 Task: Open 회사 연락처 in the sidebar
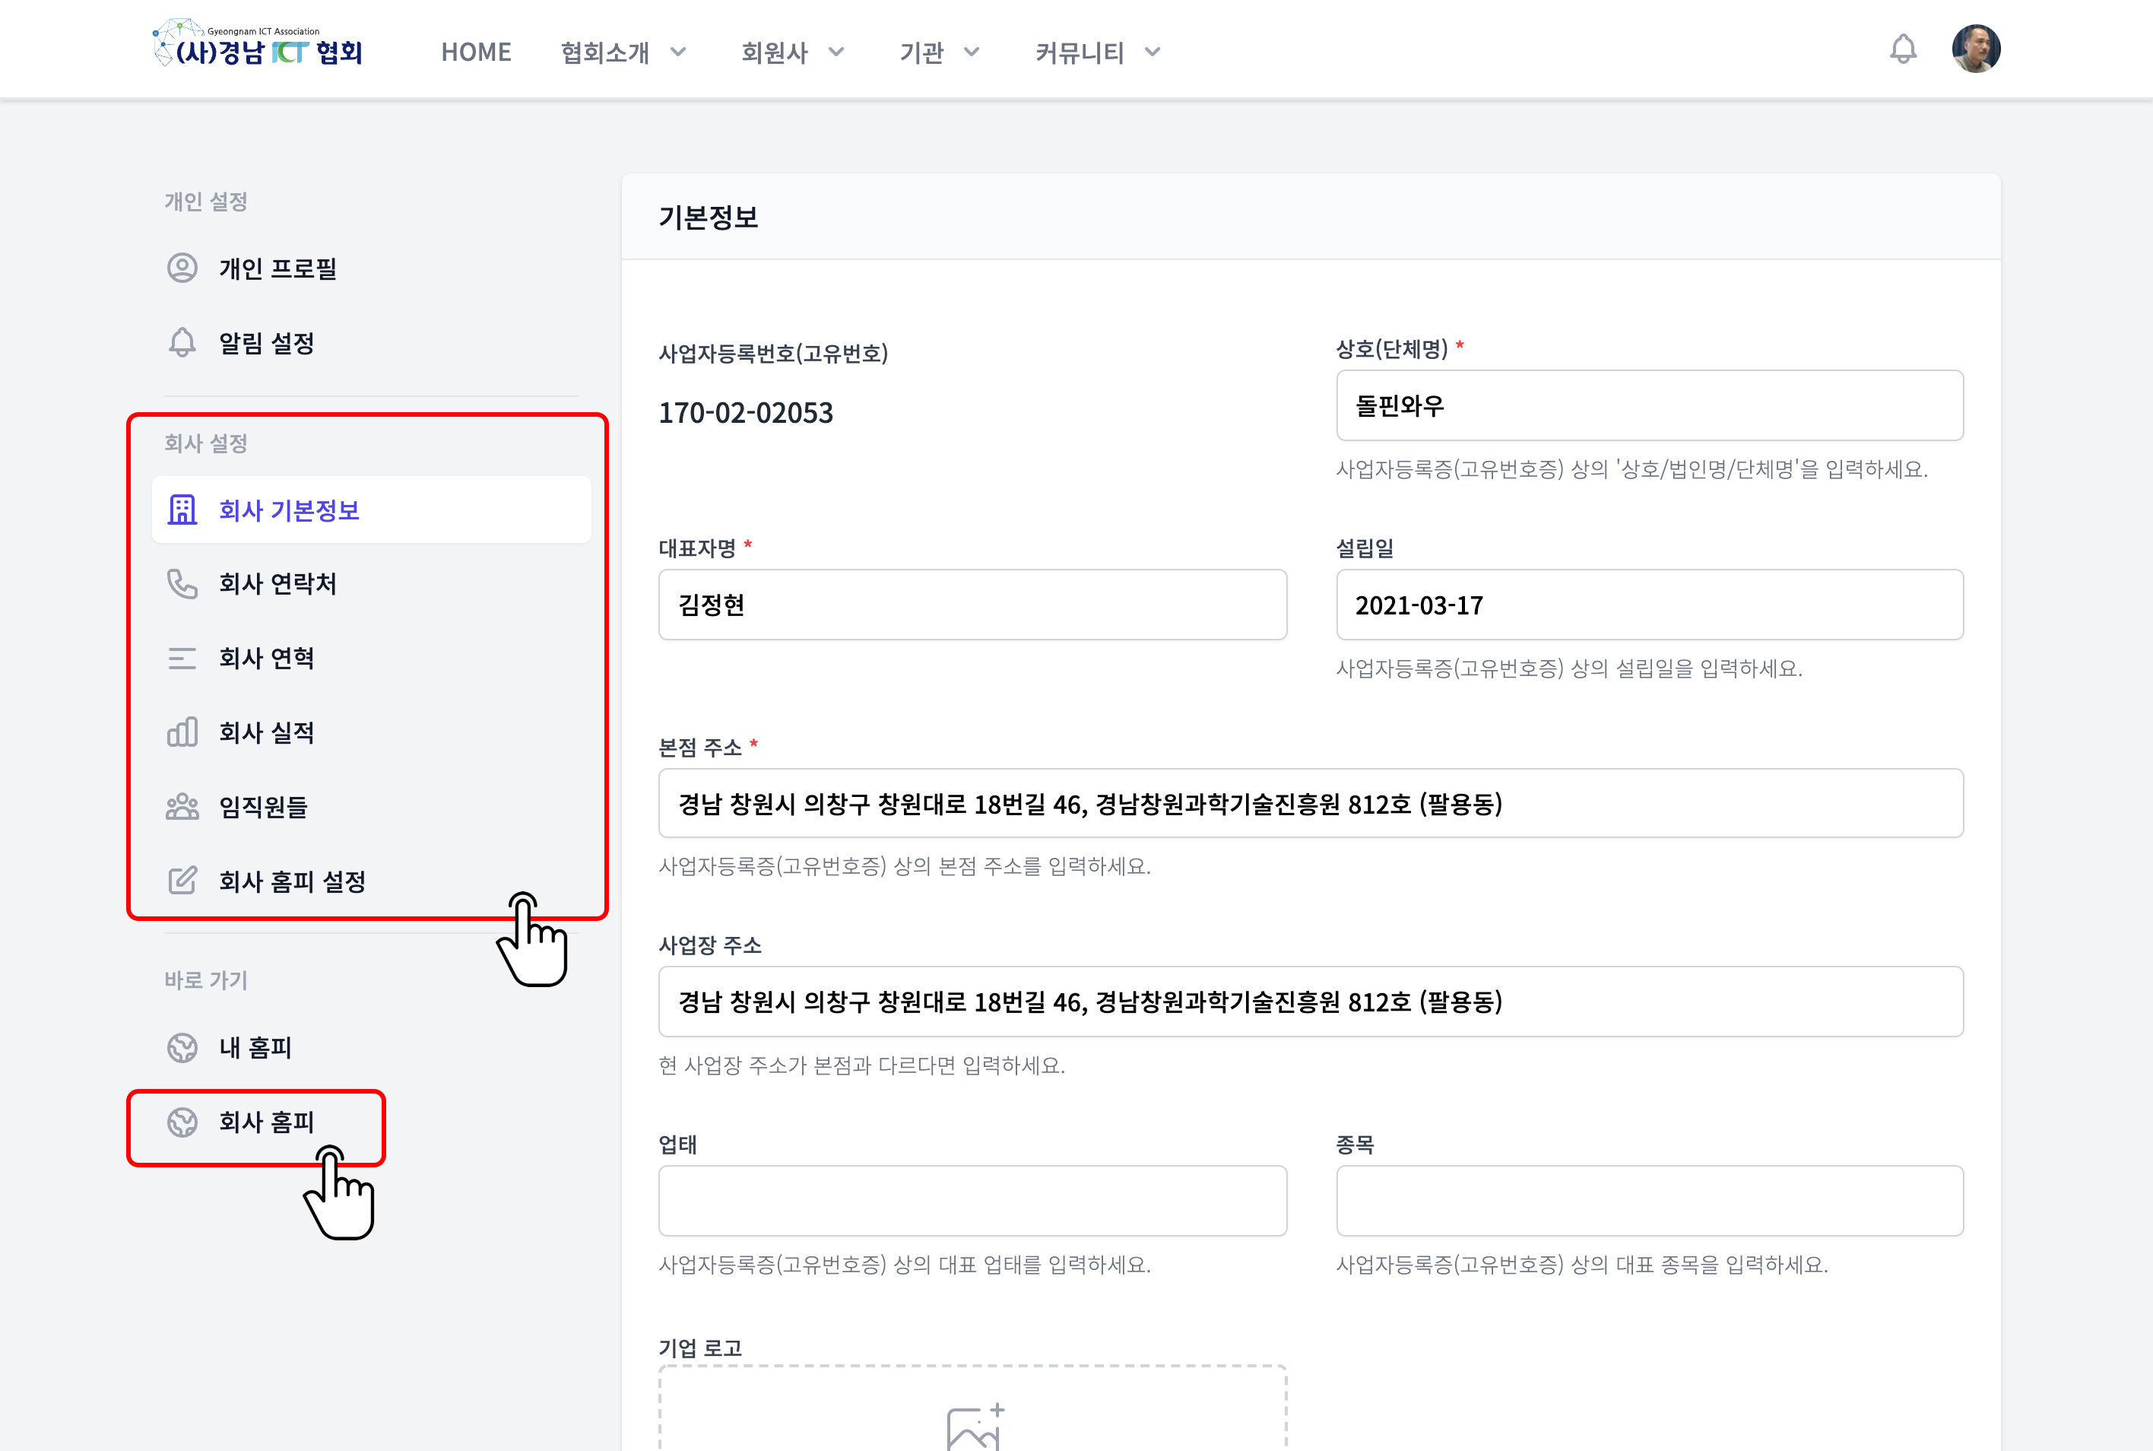coord(372,584)
